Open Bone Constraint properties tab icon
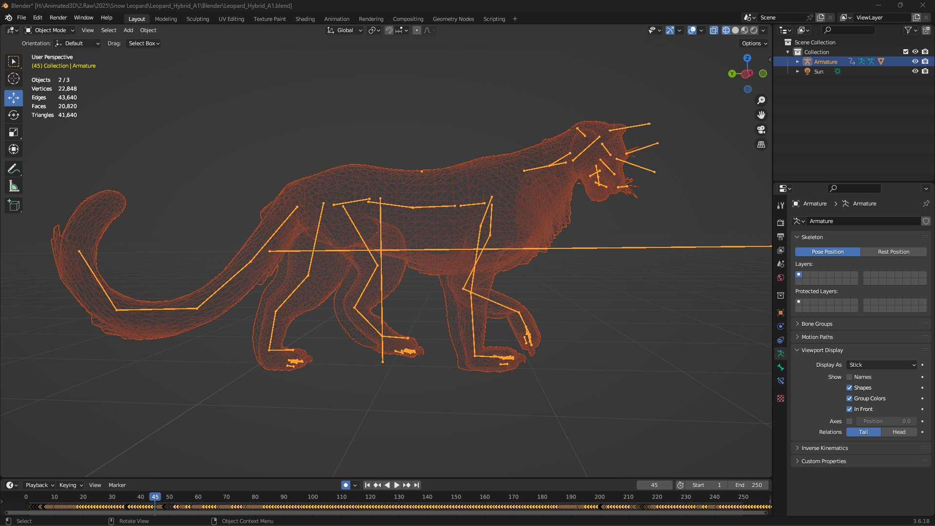Screen dimensions: 935x526 781,381
